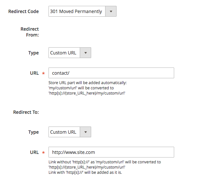The width and height of the screenshot is (223, 180).
Task: Click the red asterisk beside http://www.site.com field
Action: (43, 153)
